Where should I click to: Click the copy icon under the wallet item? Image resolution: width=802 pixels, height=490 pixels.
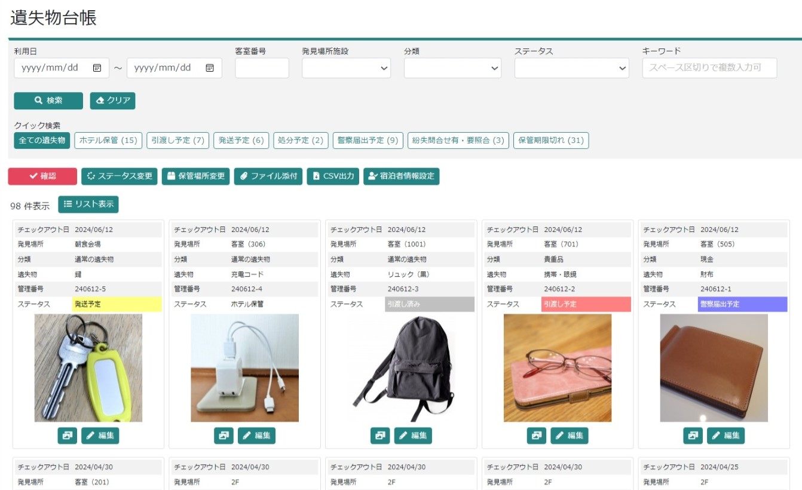click(x=693, y=436)
